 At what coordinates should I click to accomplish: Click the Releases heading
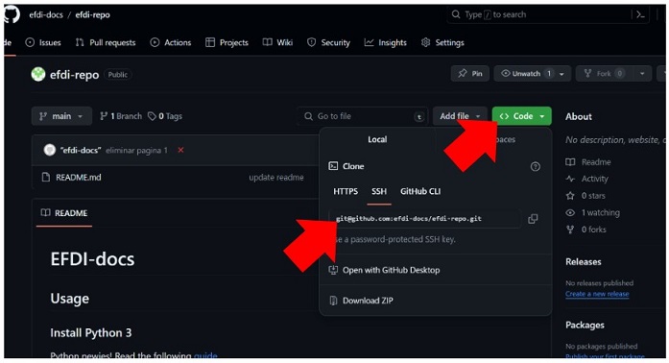point(584,262)
